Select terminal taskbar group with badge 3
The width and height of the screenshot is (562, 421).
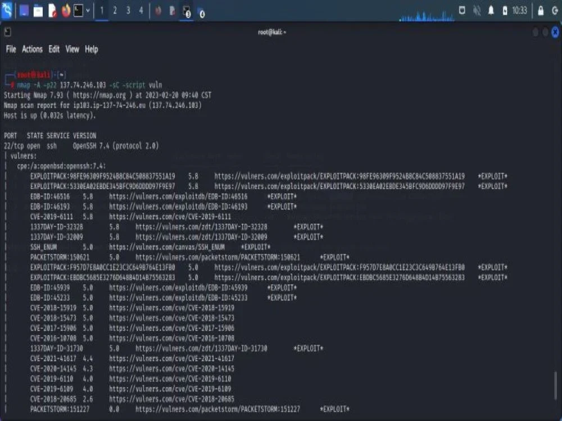click(x=187, y=11)
